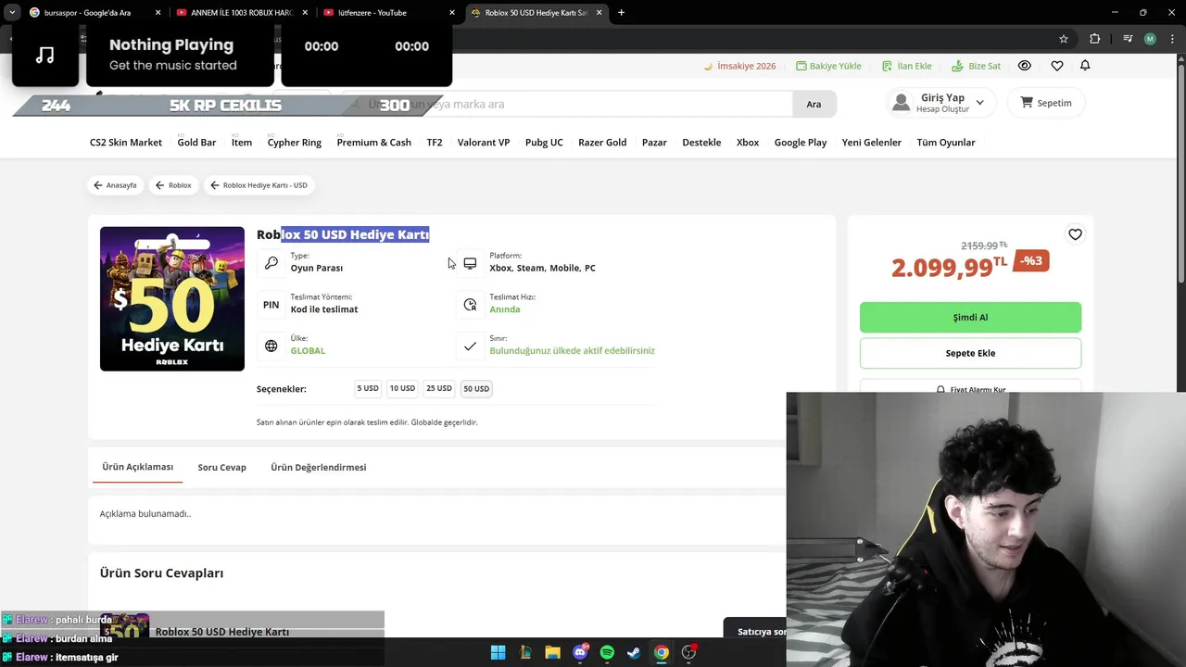1186x667 pixels.
Task: Click the İlan Ekle link in header
Action: [x=906, y=66]
